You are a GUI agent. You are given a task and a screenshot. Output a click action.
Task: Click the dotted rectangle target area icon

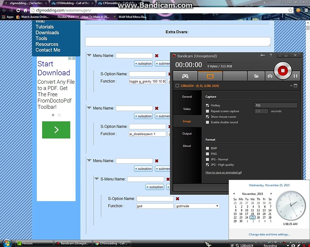click(x=177, y=86)
